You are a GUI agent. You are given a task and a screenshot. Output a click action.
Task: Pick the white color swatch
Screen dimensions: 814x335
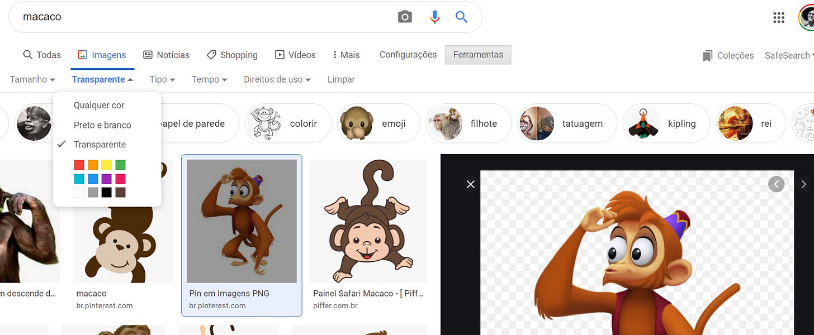pos(79,192)
